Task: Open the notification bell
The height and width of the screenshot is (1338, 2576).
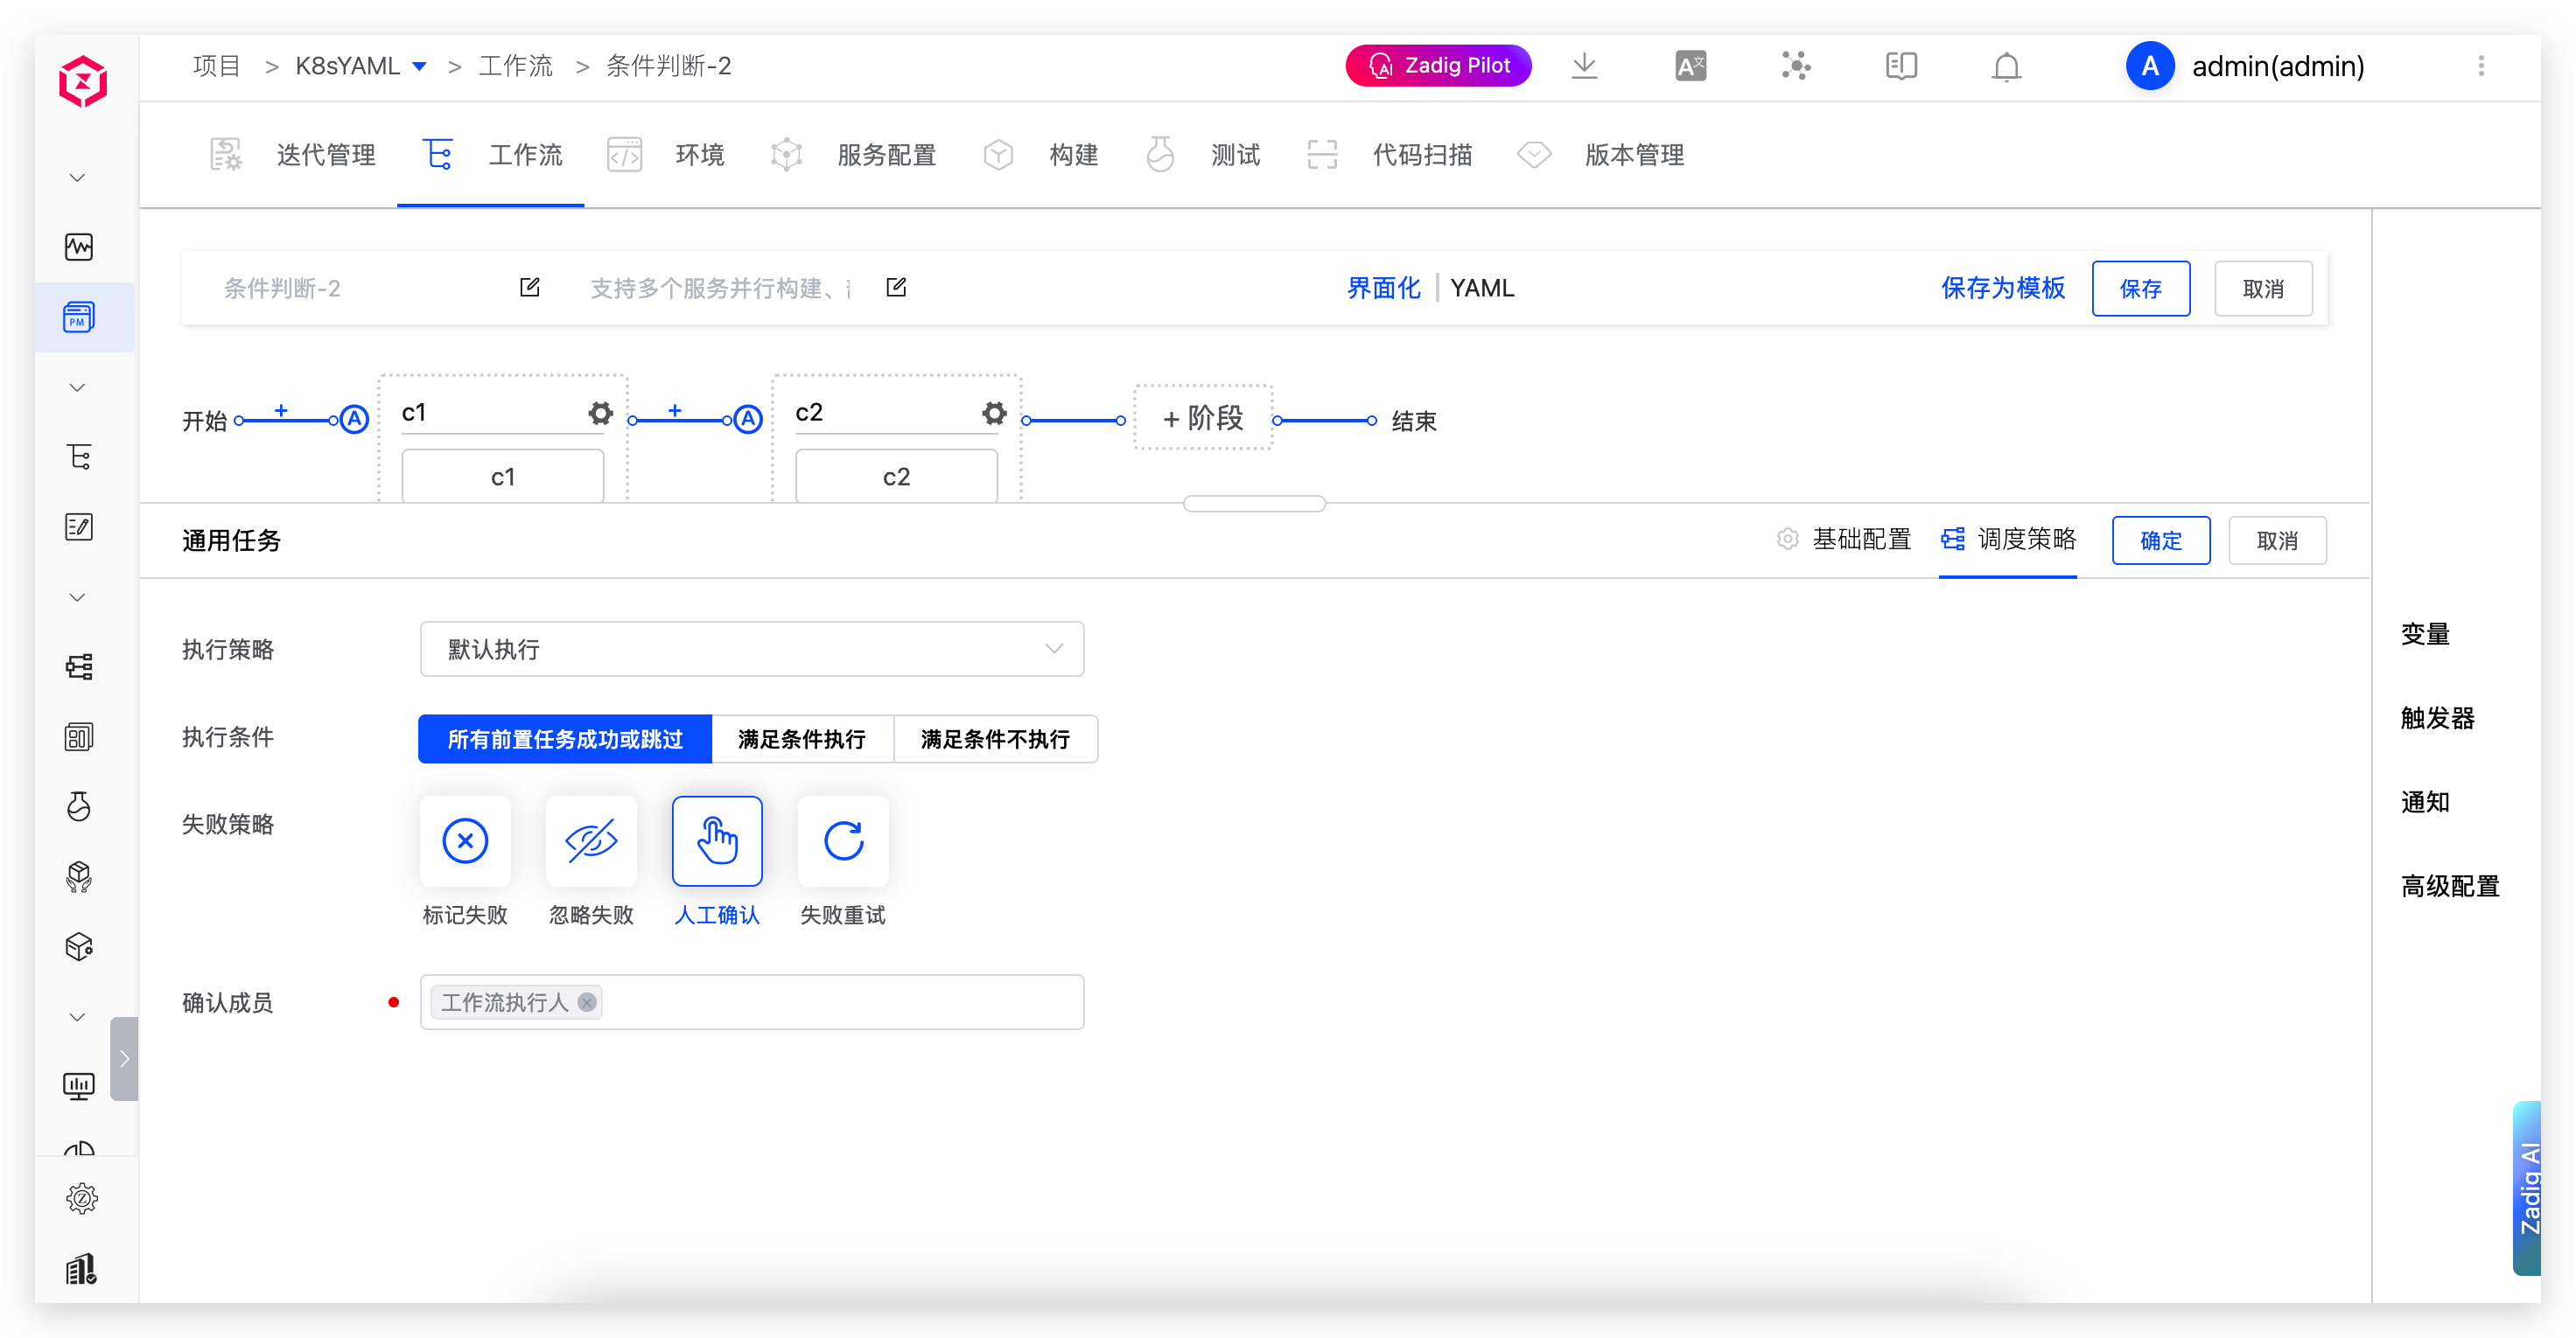Action: pyautogui.click(x=2006, y=67)
